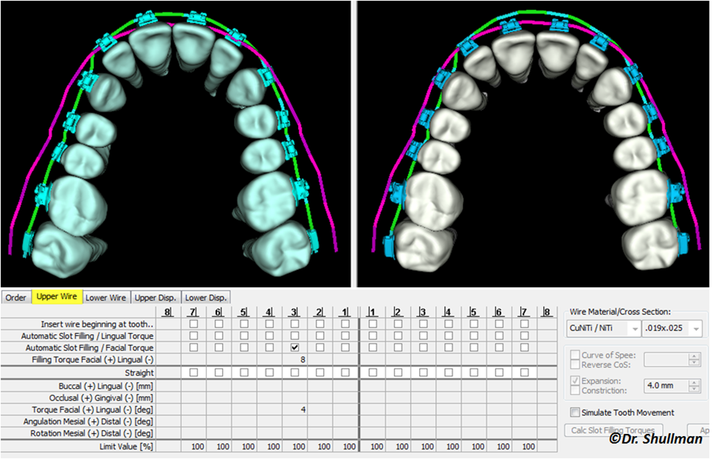Tick the Curve of Spee checkbox

coord(575,355)
